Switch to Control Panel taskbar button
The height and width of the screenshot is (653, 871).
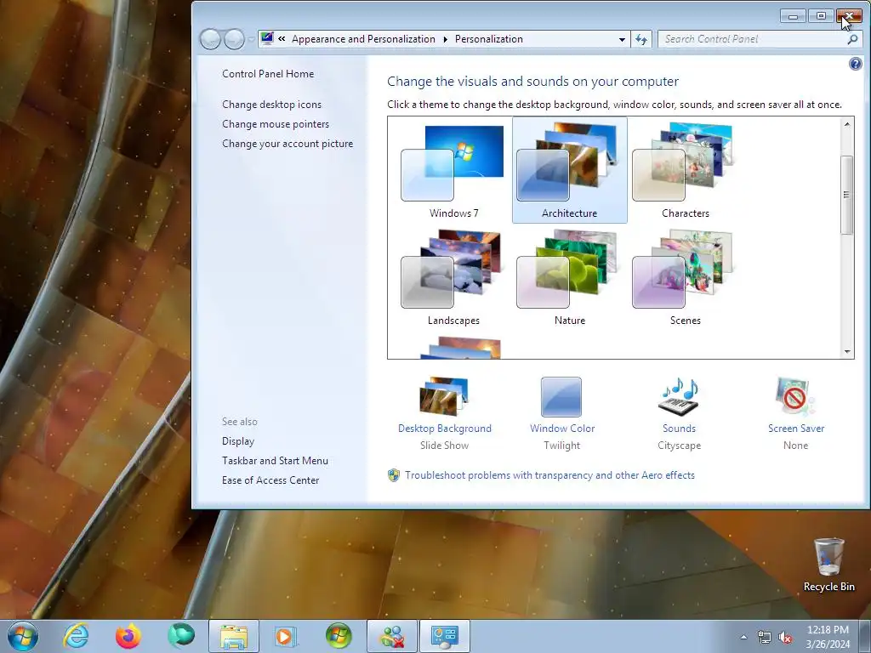[x=445, y=636]
